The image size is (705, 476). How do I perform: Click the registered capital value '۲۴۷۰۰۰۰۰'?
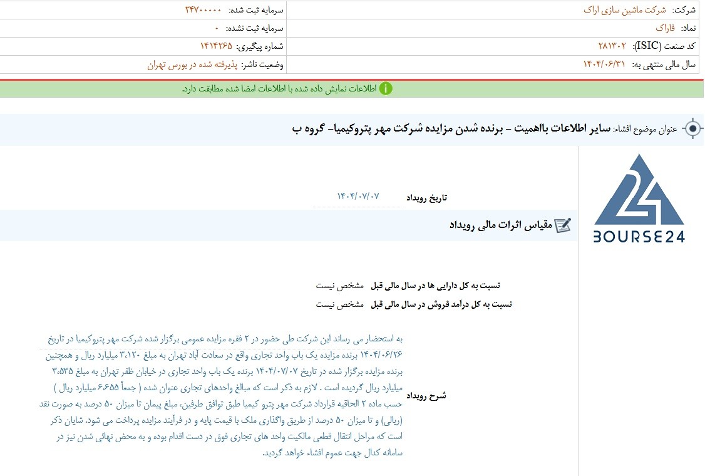click(203, 10)
